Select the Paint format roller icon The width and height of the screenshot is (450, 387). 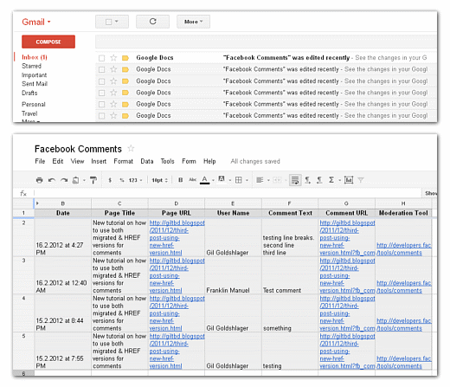93,180
